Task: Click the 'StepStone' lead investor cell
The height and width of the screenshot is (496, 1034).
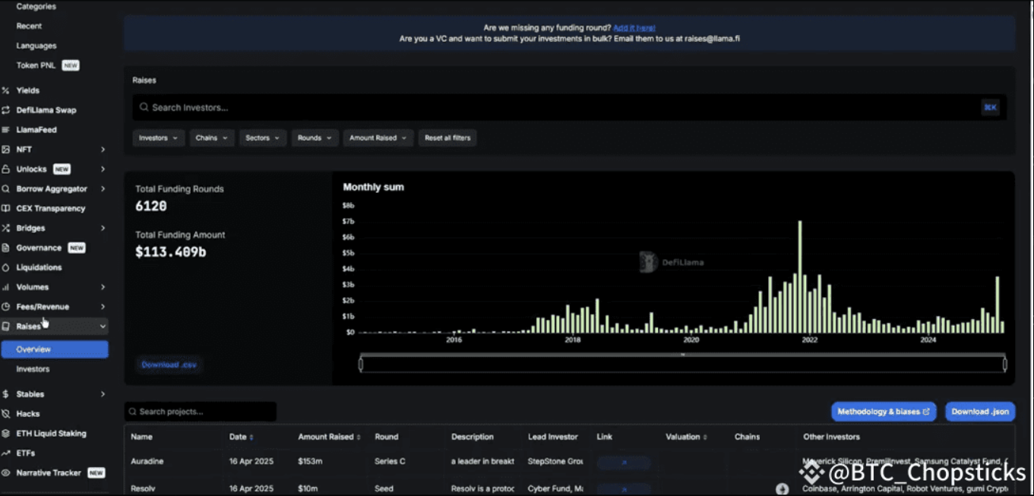Action: tap(555, 462)
